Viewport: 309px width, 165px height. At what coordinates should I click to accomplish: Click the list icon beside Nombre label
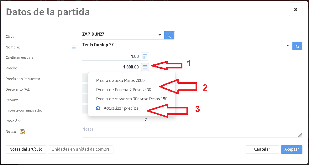coord(74,47)
